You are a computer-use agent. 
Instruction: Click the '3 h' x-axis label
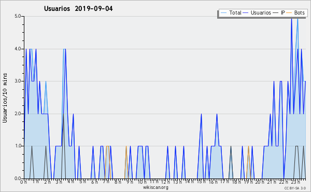pyautogui.click(x=59, y=182)
